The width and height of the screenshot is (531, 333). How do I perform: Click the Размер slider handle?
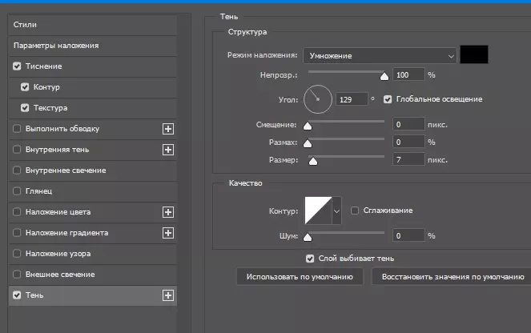tap(313, 162)
